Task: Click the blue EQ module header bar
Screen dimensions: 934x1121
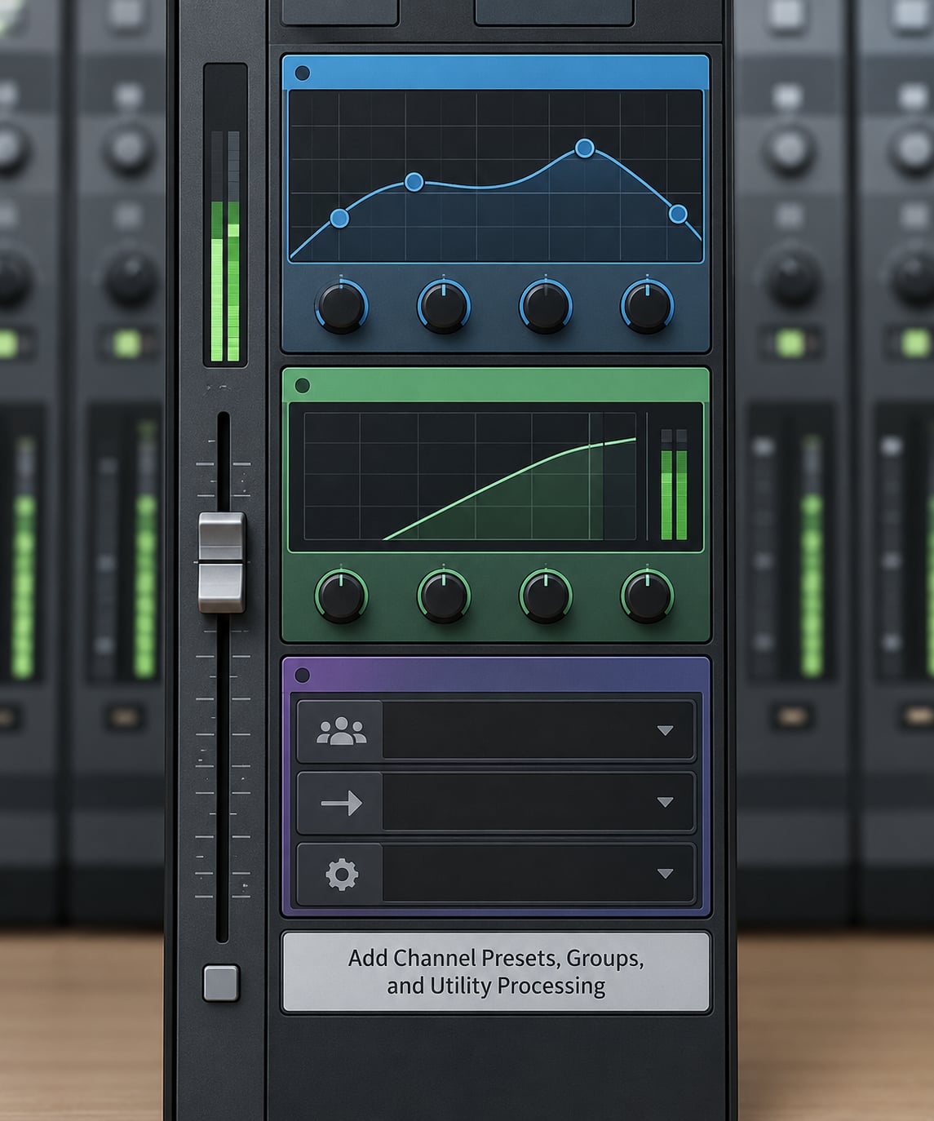Action: (496, 73)
